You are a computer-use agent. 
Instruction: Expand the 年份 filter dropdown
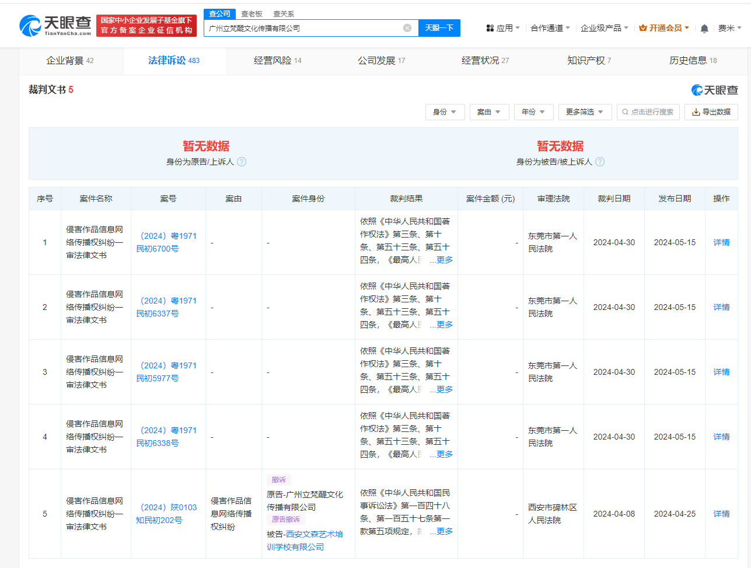pos(533,111)
